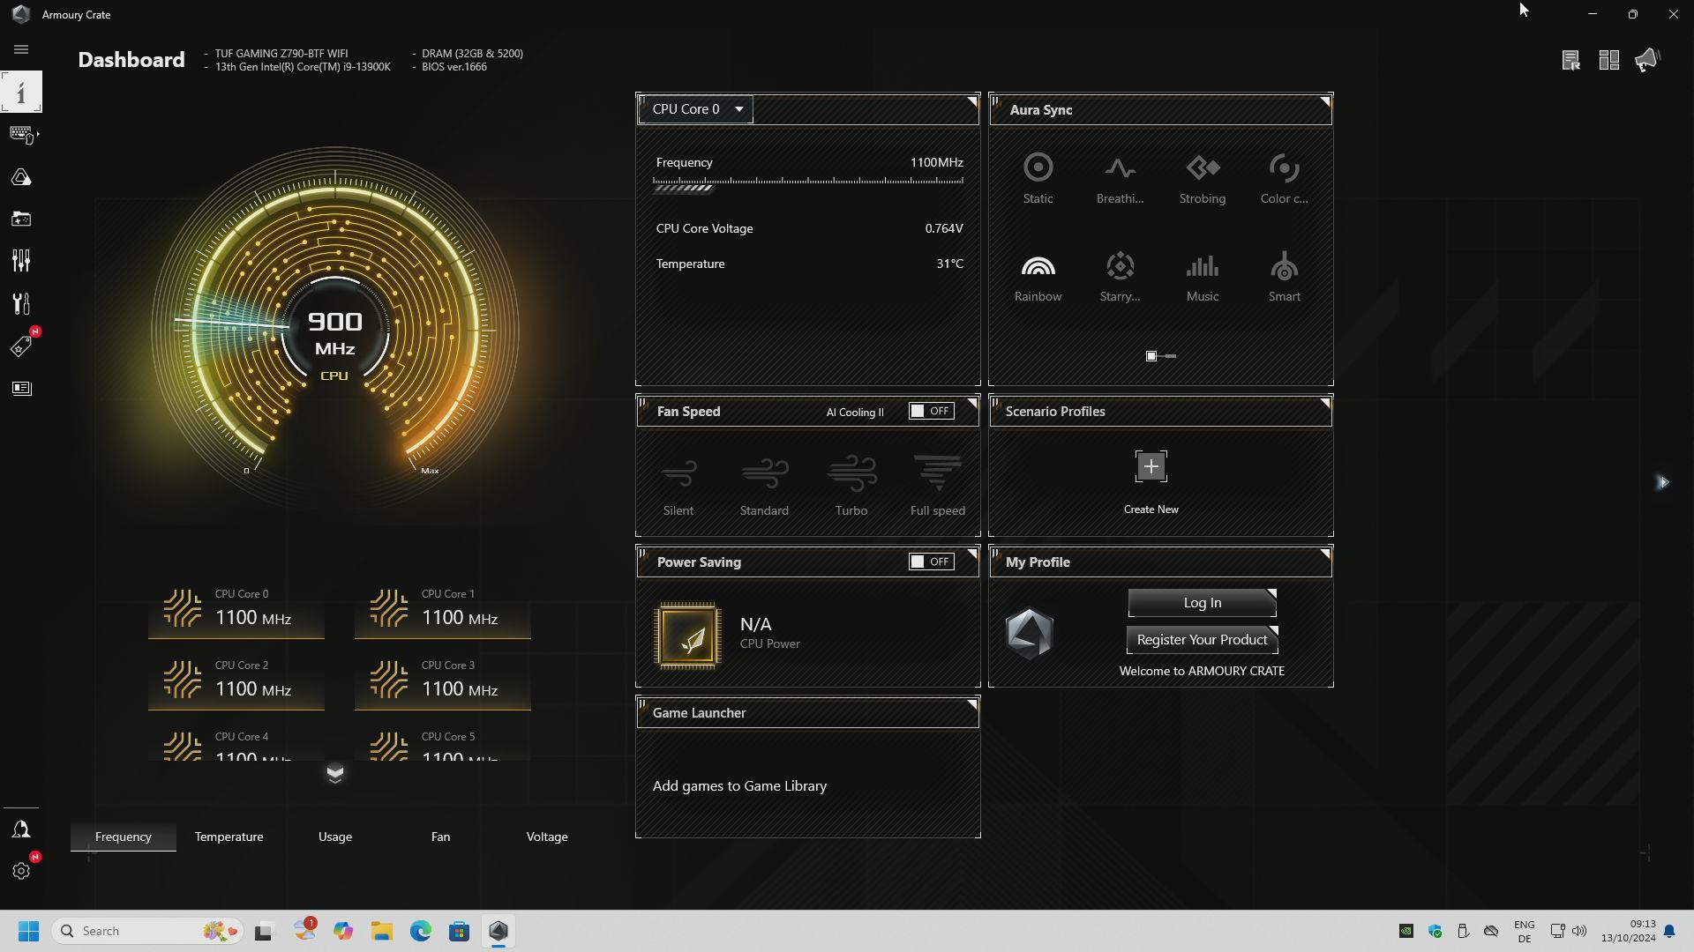The width and height of the screenshot is (1694, 952).
Task: Open Microsoft Store from the taskbar
Action: [459, 931]
